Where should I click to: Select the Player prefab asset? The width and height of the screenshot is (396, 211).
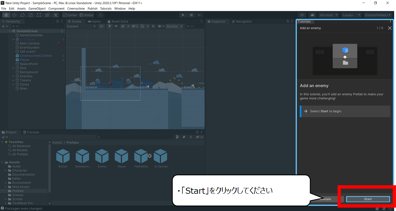tap(122, 158)
